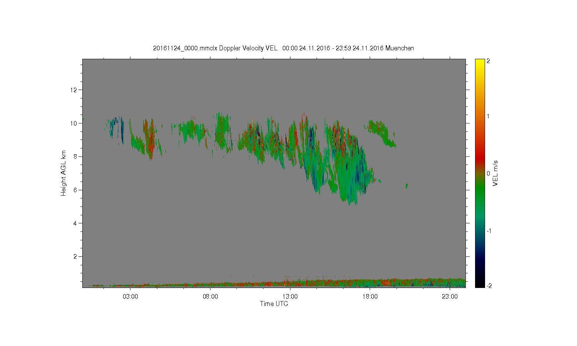The width and height of the screenshot is (577, 346).
Task: Click the colorbar label 0
Action: coord(488,173)
